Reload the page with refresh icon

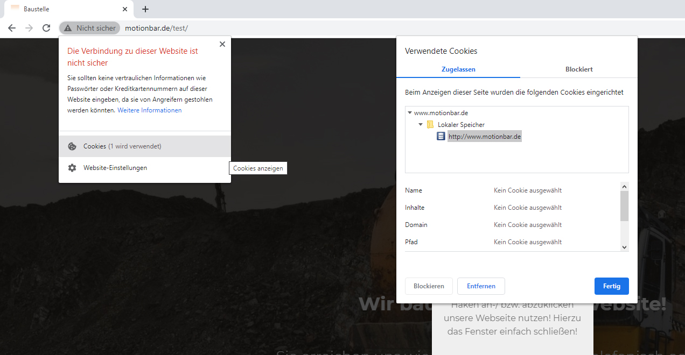coord(46,28)
